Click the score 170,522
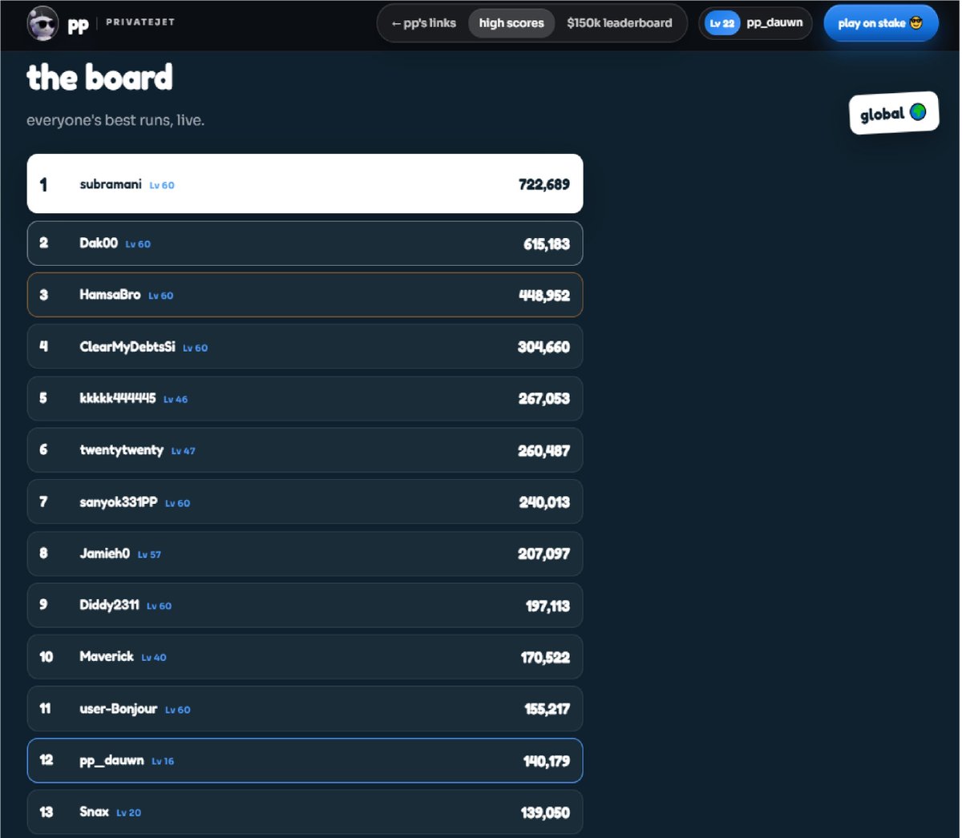 [x=546, y=658]
